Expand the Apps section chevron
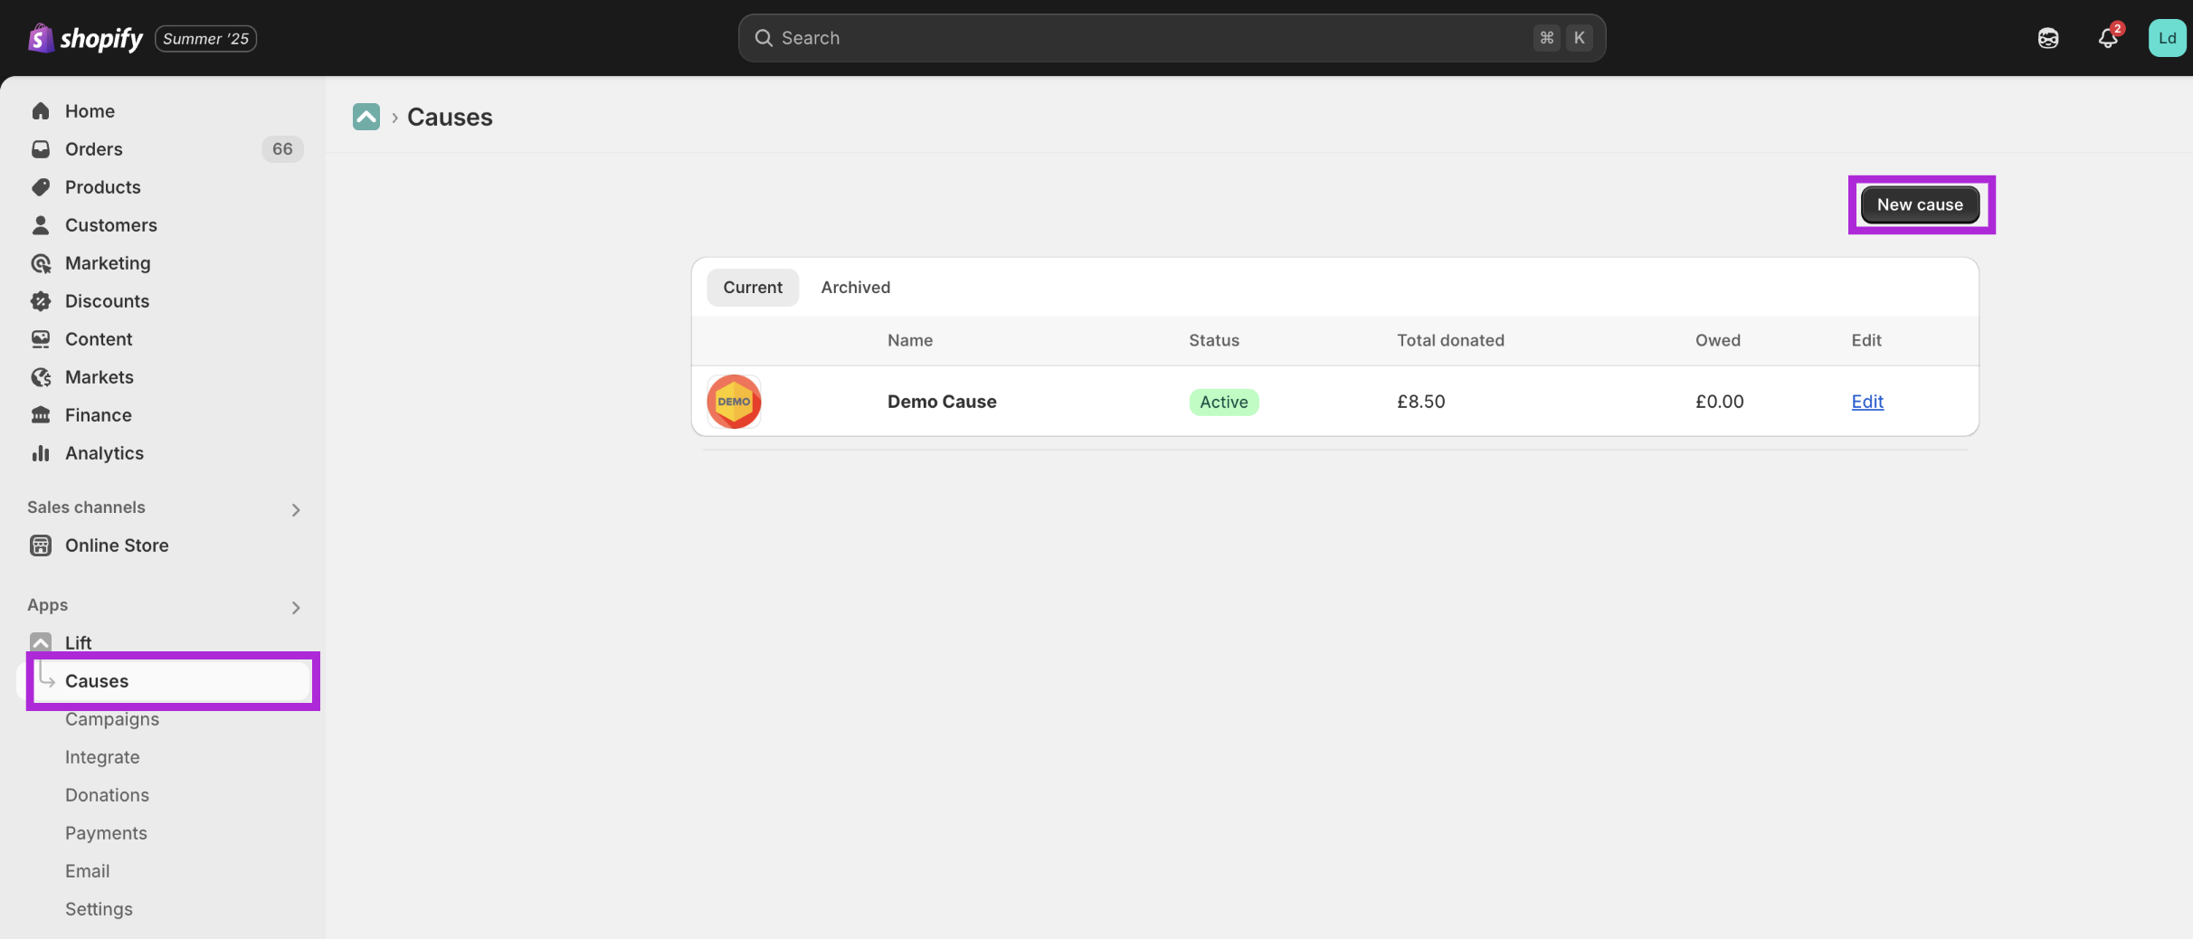 tap(296, 607)
